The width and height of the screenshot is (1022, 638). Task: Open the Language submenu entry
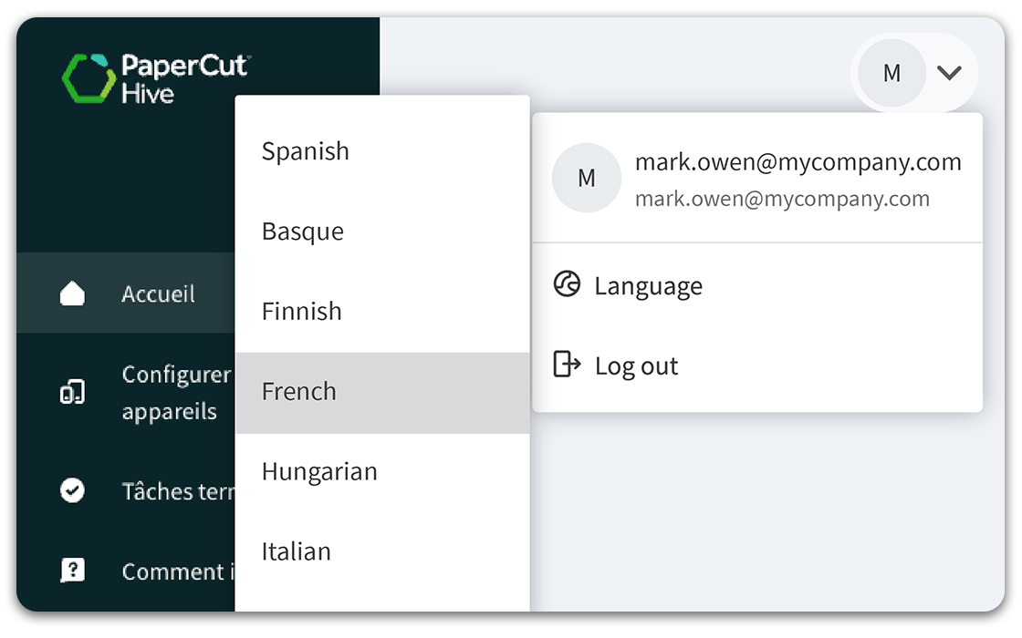(648, 286)
